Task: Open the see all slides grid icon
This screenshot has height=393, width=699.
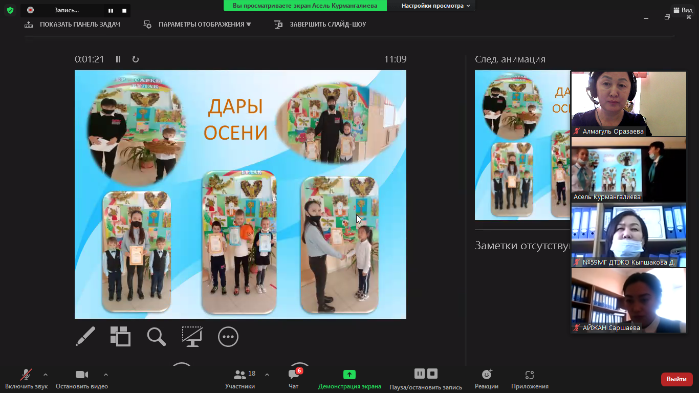Action: pyautogui.click(x=121, y=337)
